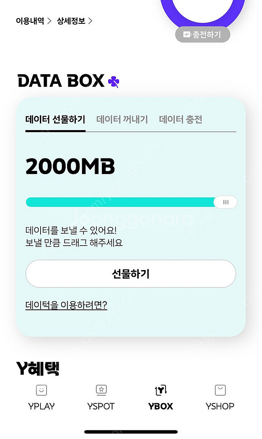Expand 상세정보 detail info chevron
262x439 pixels.
click(x=90, y=21)
